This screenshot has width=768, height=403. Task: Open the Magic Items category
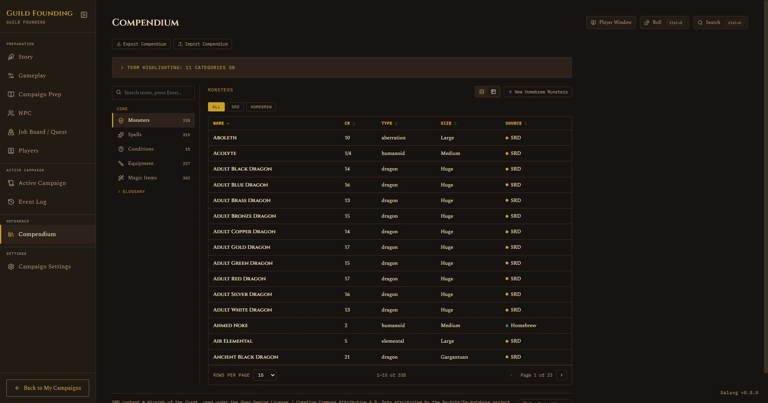pyautogui.click(x=154, y=178)
